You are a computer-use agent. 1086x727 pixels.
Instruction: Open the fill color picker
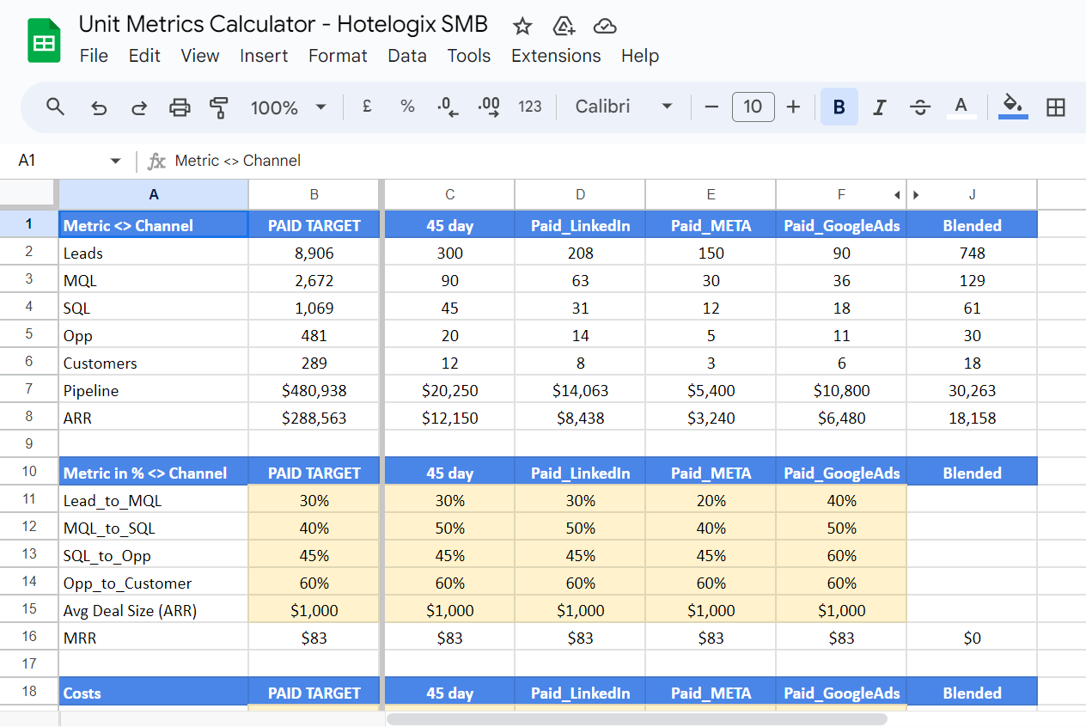(x=1012, y=107)
